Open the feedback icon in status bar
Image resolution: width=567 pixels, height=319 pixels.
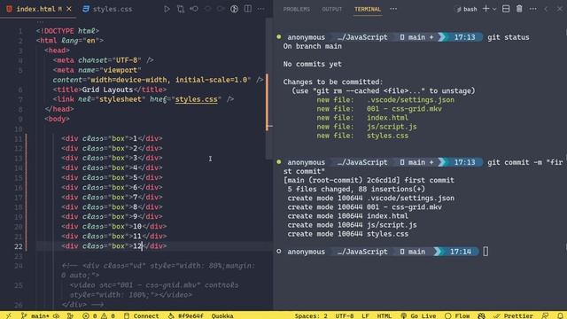pos(546,315)
